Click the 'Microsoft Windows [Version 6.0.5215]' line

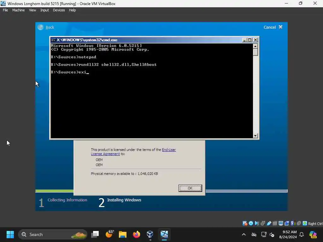point(97,46)
